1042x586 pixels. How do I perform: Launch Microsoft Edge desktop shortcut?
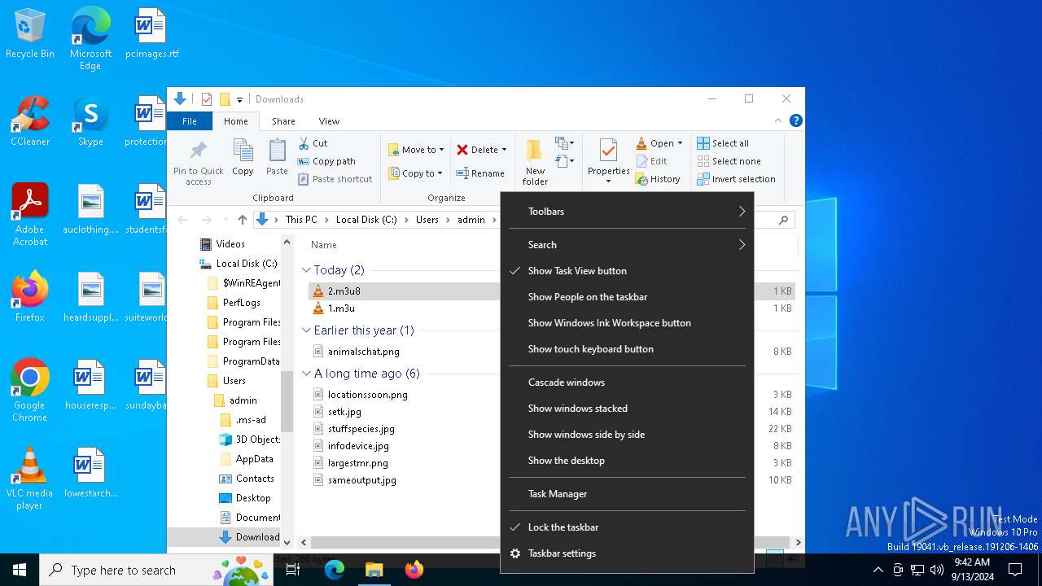[90, 39]
